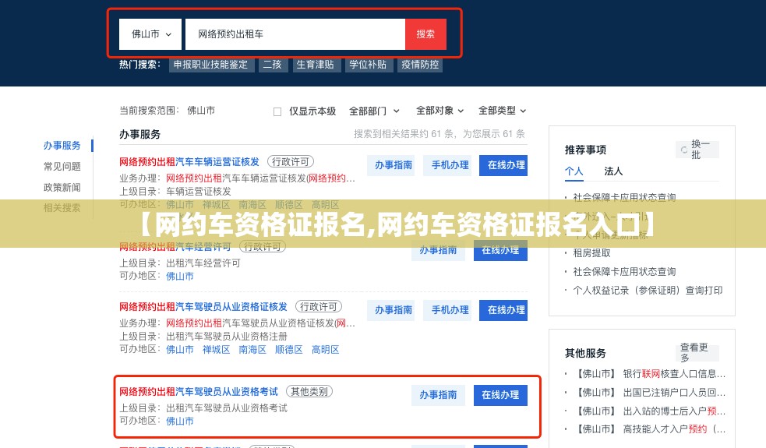Open 个人权益记录（参保证明）查询打印

[x=648, y=290]
